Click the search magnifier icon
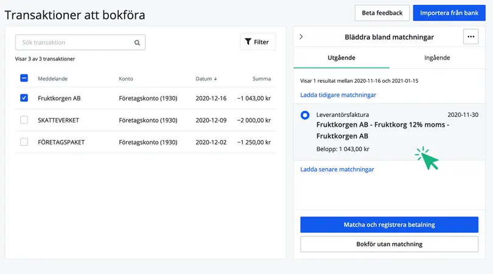The height and width of the screenshot is (274, 493). (x=137, y=43)
